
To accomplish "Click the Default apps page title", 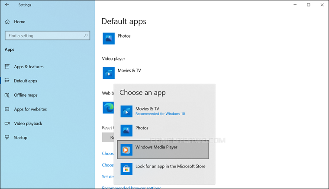I will point(124,21).
